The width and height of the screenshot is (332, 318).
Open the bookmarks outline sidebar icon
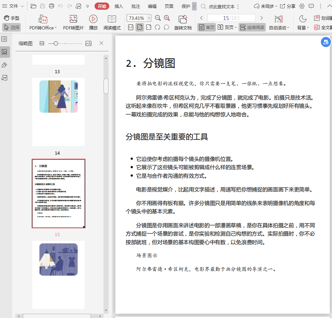pyautogui.click(x=4, y=39)
